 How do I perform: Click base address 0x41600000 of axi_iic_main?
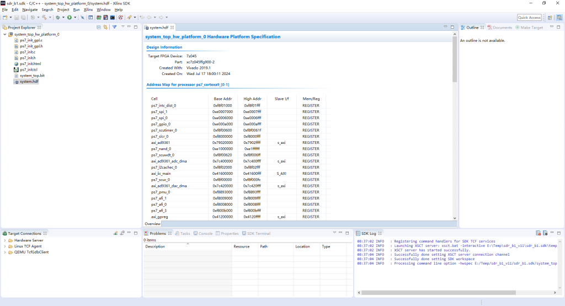click(222, 174)
